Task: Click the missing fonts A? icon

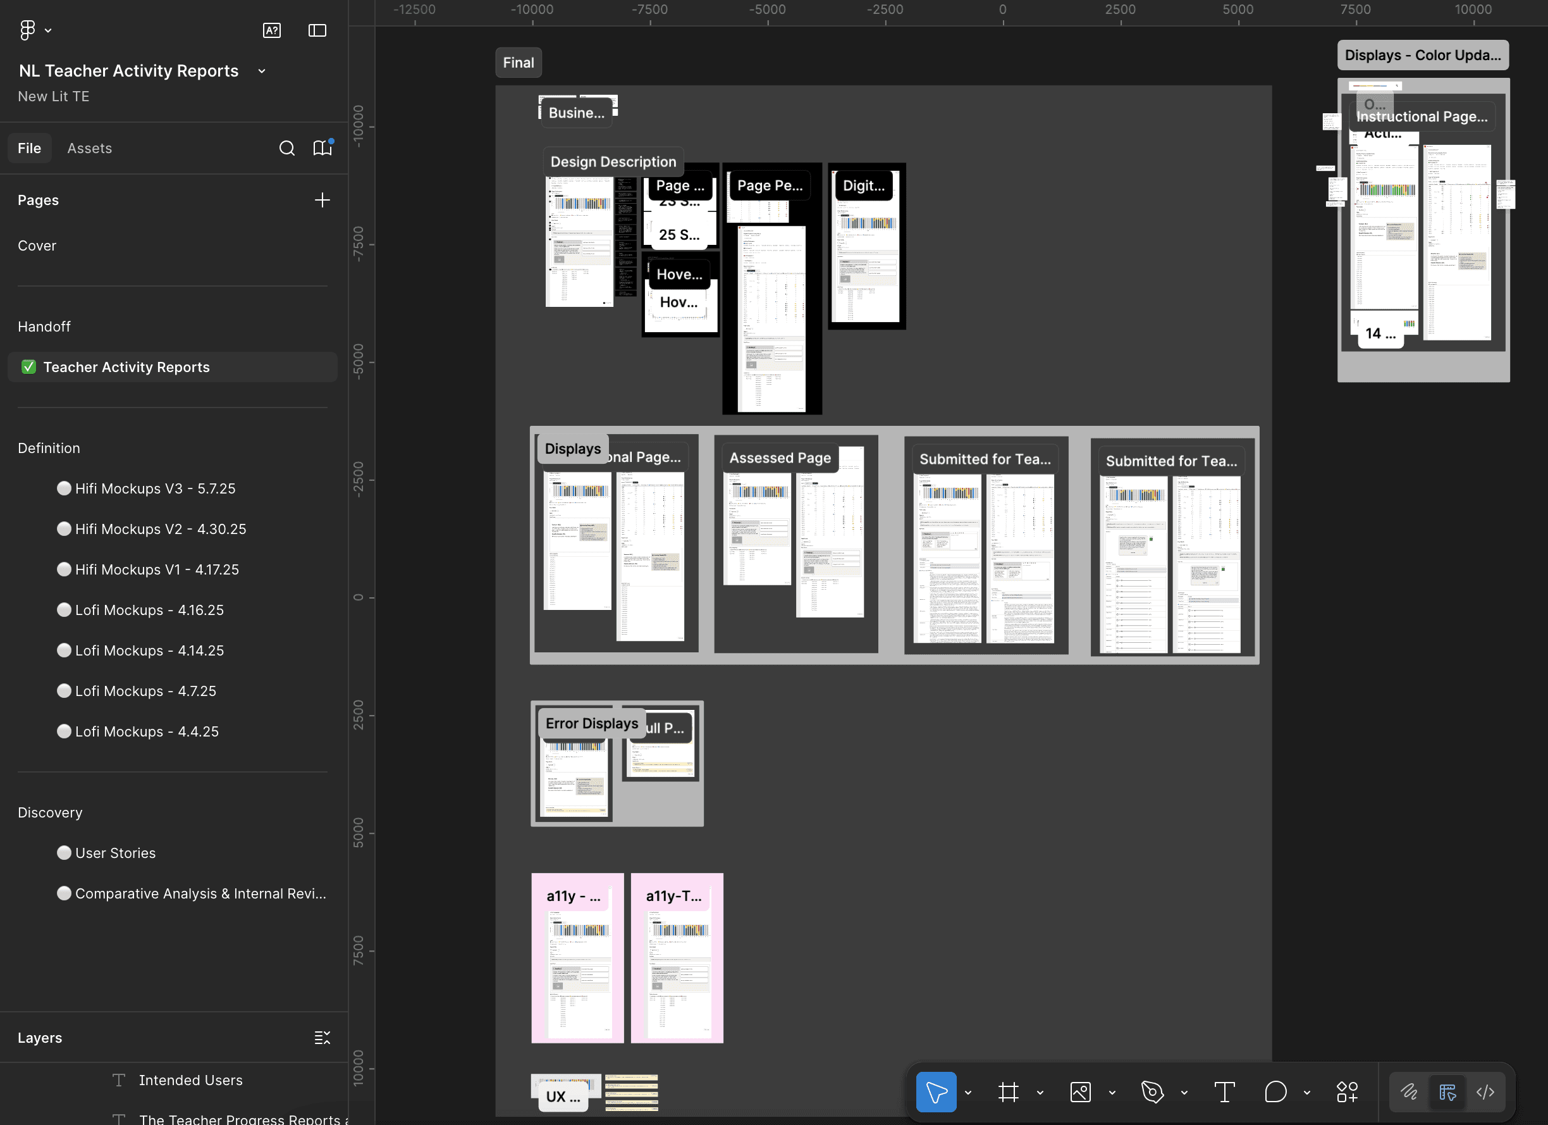Action: (272, 30)
